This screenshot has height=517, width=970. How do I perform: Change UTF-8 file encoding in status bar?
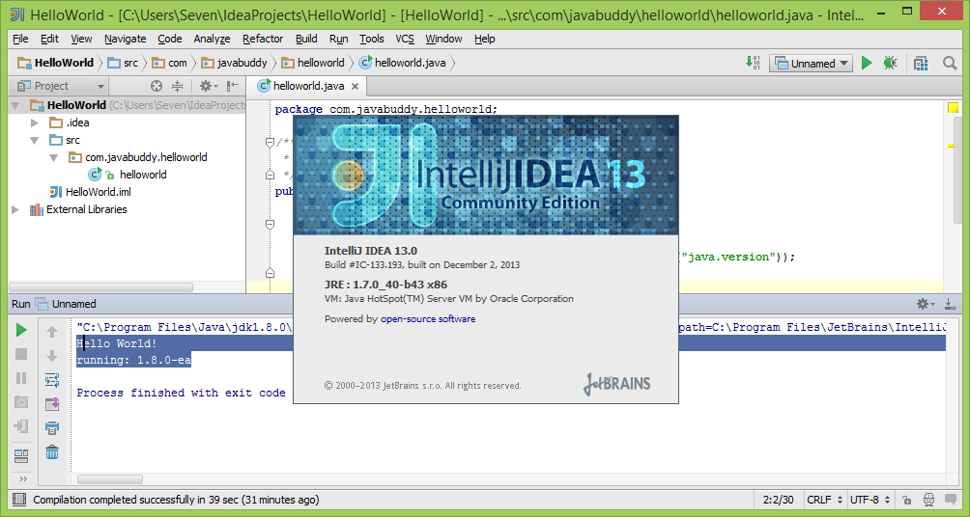pos(870,500)
